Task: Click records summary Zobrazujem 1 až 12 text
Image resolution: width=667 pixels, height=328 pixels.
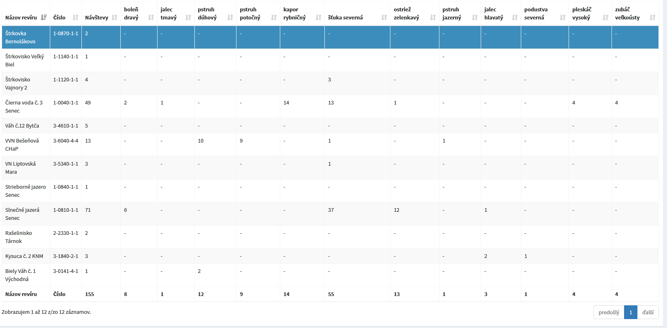Action: tap(46, 312)
